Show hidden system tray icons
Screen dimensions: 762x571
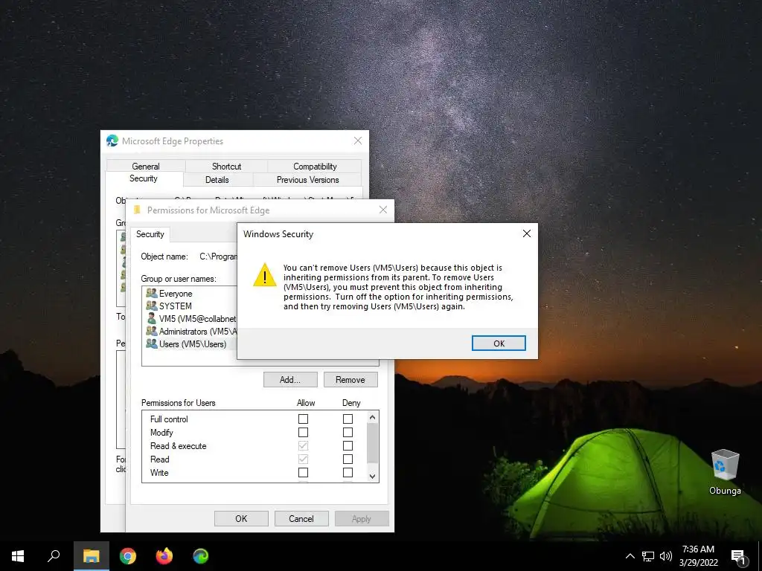coord(630,556)
